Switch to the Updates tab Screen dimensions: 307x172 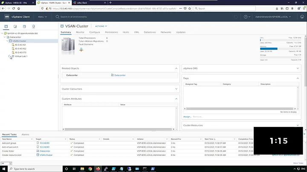pyautogui.click(x=181, y=32)
